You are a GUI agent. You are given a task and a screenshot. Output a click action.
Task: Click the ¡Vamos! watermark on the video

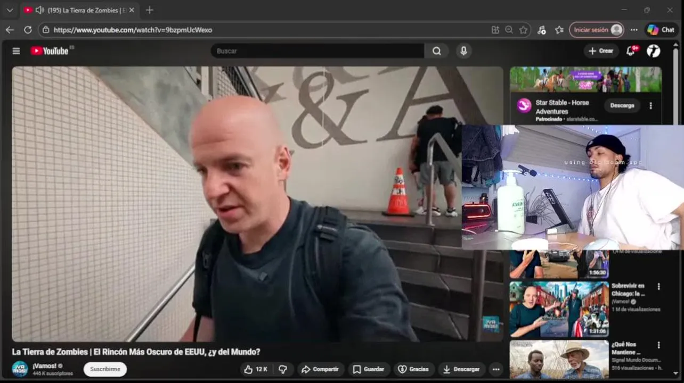click(491, 324)
